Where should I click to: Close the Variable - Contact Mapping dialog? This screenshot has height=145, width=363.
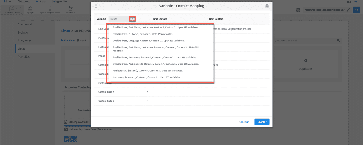[267, 6]
